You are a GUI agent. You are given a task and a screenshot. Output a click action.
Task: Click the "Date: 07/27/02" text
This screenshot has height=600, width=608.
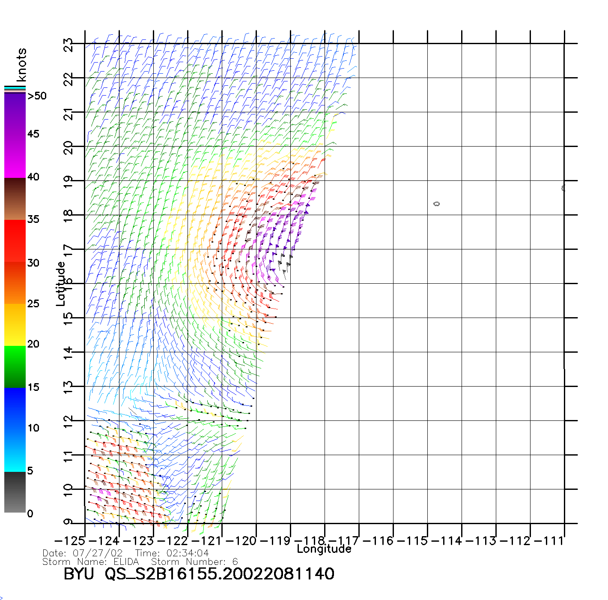tap(83, 553)
